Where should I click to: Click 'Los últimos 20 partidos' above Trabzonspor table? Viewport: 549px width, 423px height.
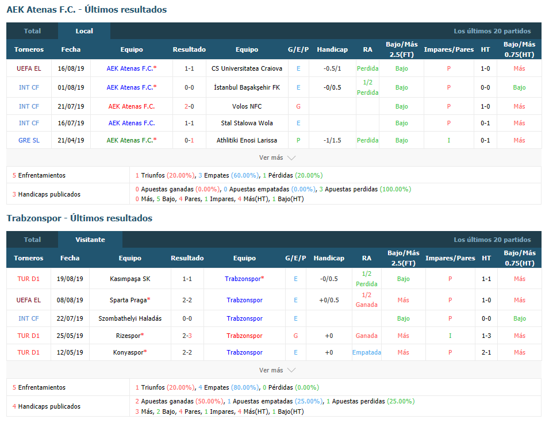pyautogui.click(x=492, y=240)
